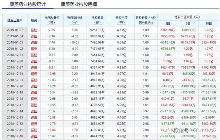Click 10日 change value 5324.45万

click(x=209, y=42)
